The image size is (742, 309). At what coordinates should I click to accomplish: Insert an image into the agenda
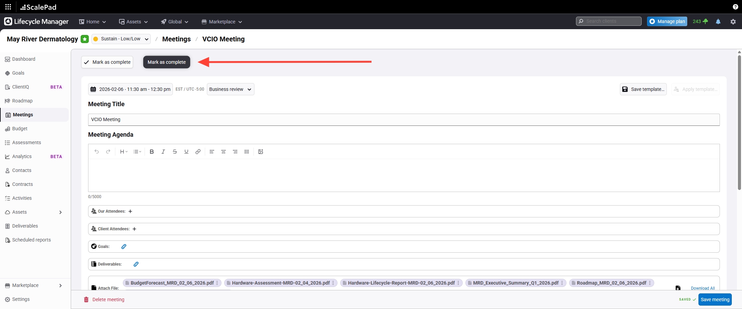[261, 152]
